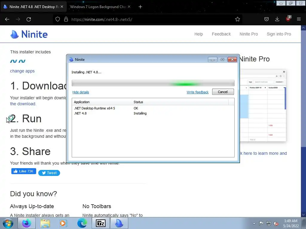The height and width of the screenshot is (229, 306).
Task: Open the Help page link
Action: coord(199,34)
